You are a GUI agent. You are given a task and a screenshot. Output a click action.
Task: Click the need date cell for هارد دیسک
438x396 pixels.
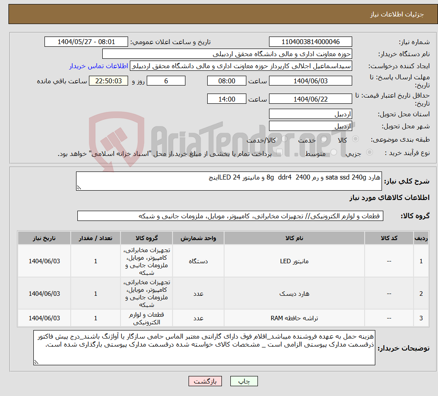point(44,294)
